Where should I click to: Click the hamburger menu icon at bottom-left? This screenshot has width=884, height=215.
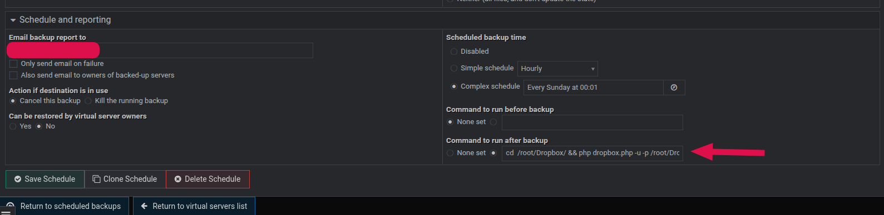coord(7,211)
